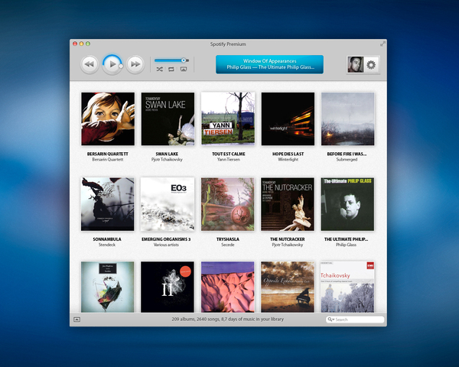Minimize the window with yellow button
This screenshot has height=367, width=459.
[x=81, y=44]
